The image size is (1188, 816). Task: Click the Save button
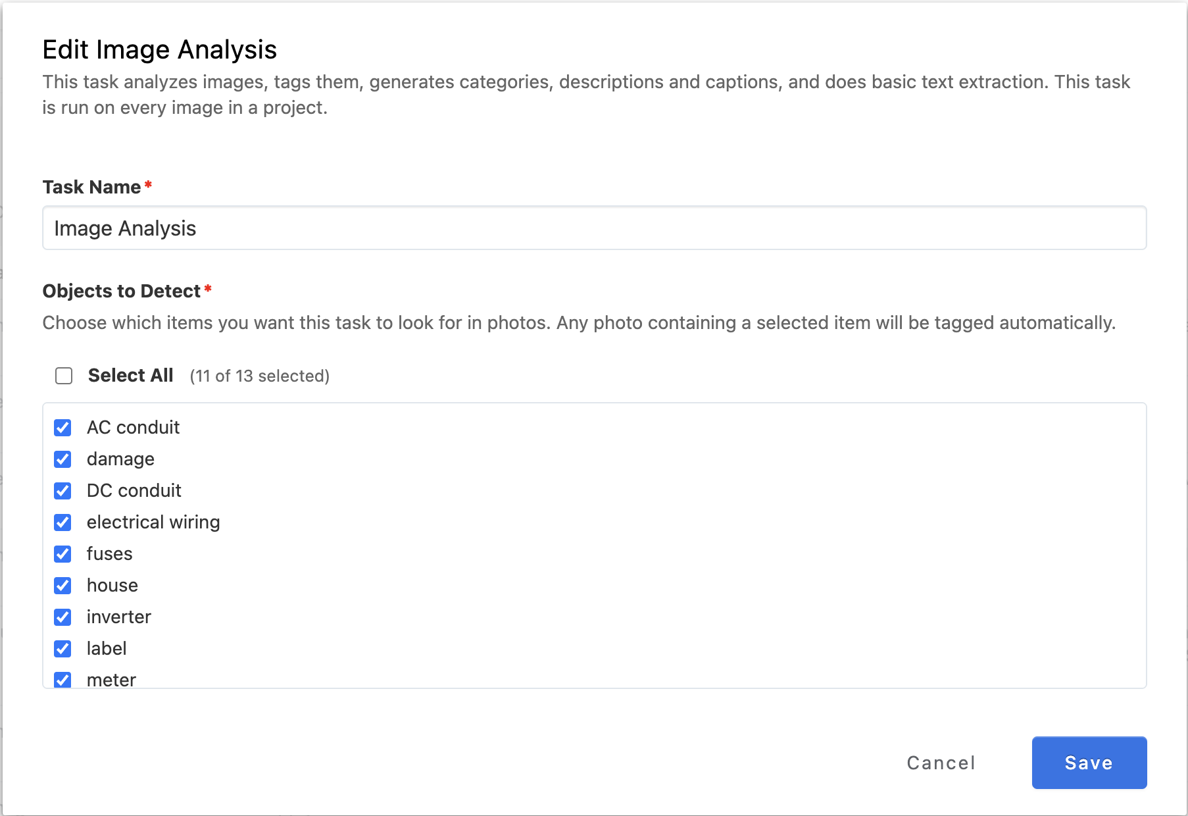[1089, 763]
